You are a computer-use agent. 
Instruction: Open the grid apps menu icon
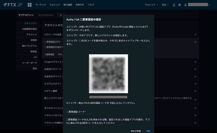[x=30, y=5]
